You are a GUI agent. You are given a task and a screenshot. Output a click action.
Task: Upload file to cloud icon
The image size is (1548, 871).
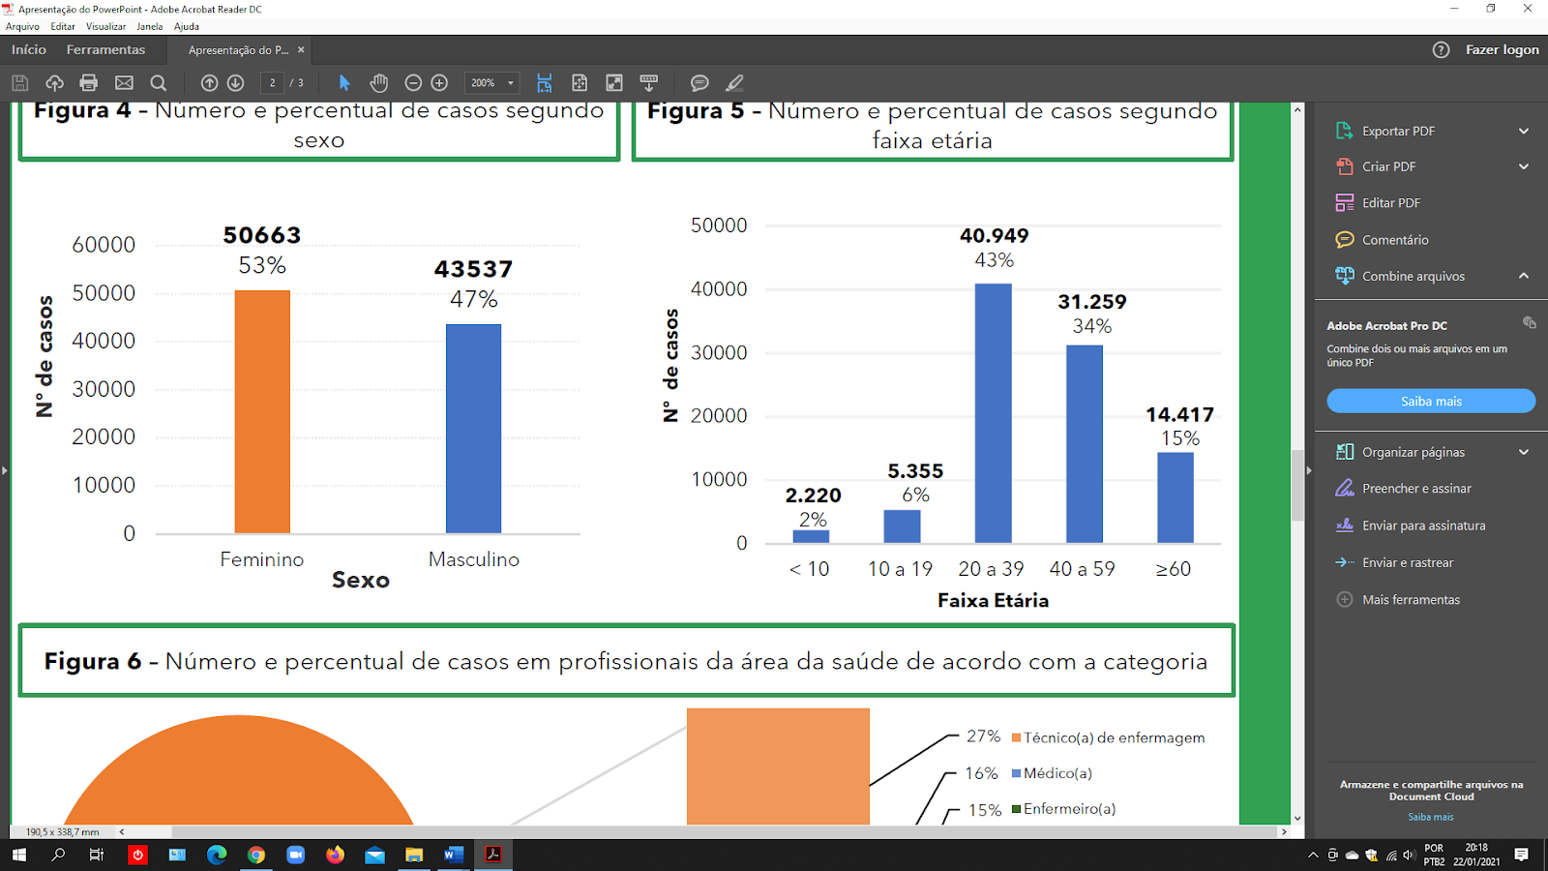[x=54, y=83]
